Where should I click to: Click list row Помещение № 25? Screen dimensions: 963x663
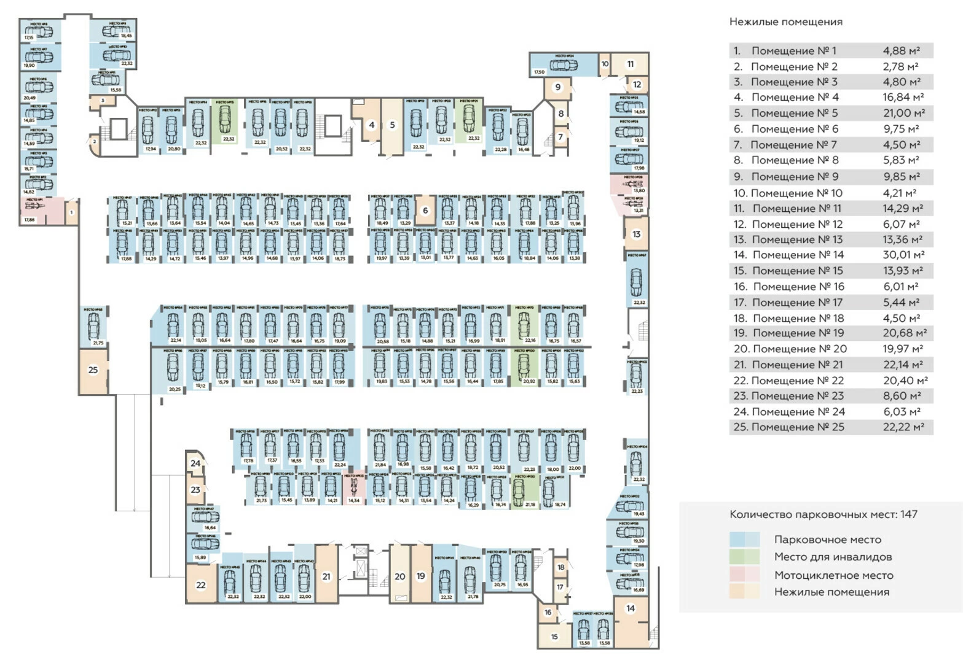pyautogui.click(x=831, y=427)
